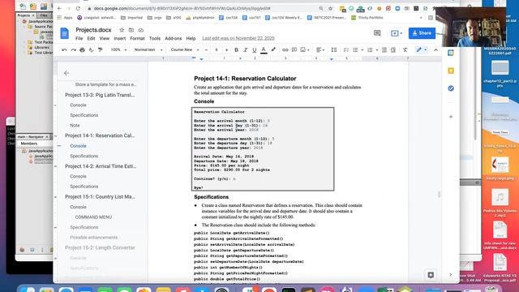Open Keep notes icon in the side panel
This screenshot has width=519, height=292.
[x=451, y=71]
